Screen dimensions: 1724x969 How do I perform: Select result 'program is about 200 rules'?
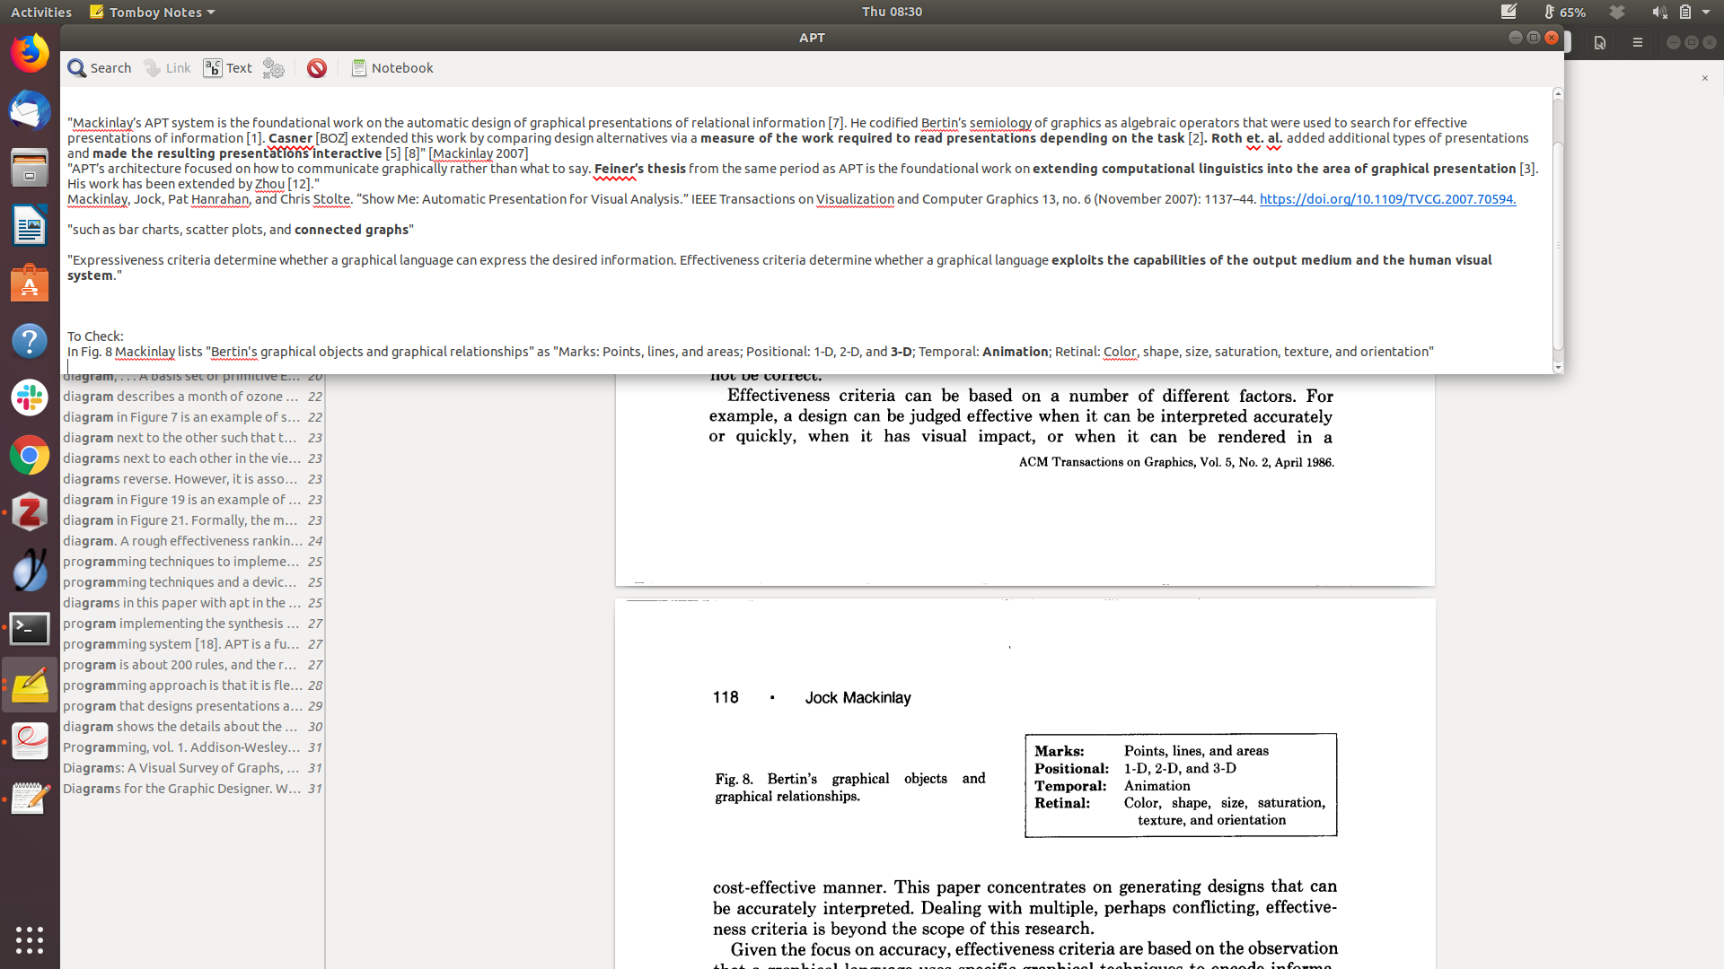180,665
